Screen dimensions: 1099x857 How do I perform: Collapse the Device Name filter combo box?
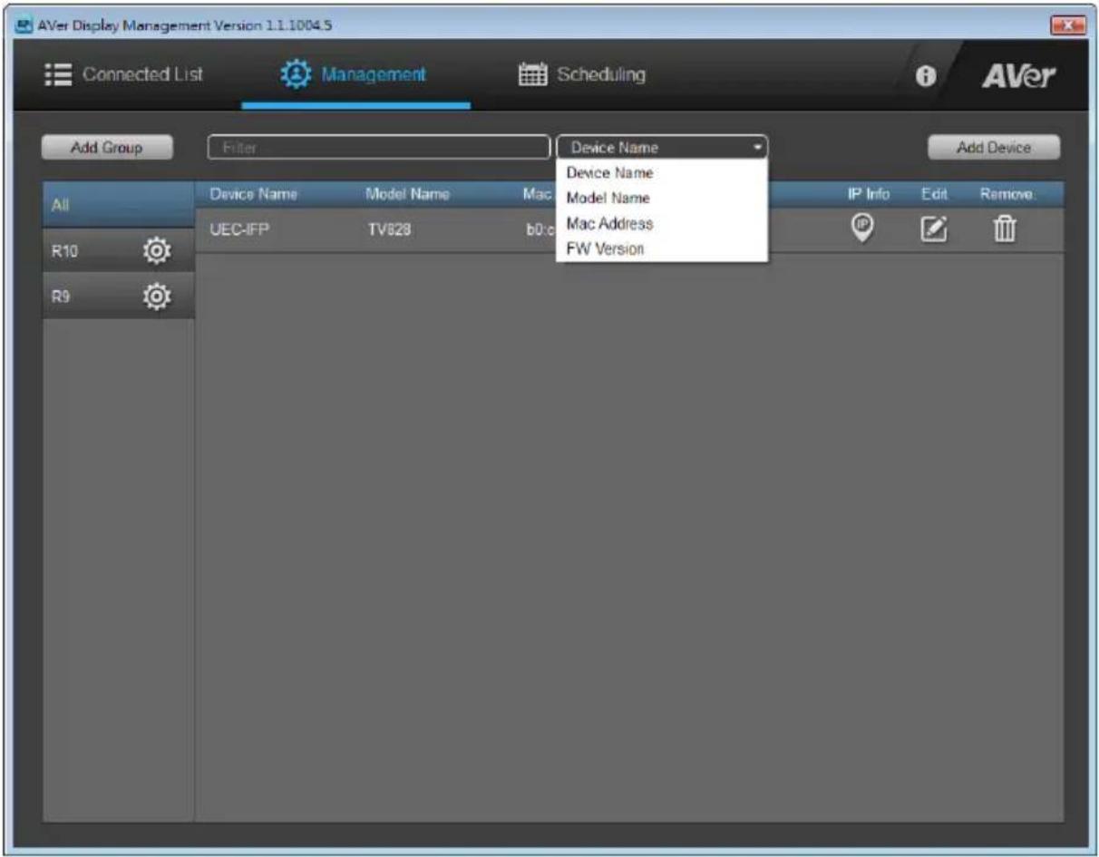[662, 148]
